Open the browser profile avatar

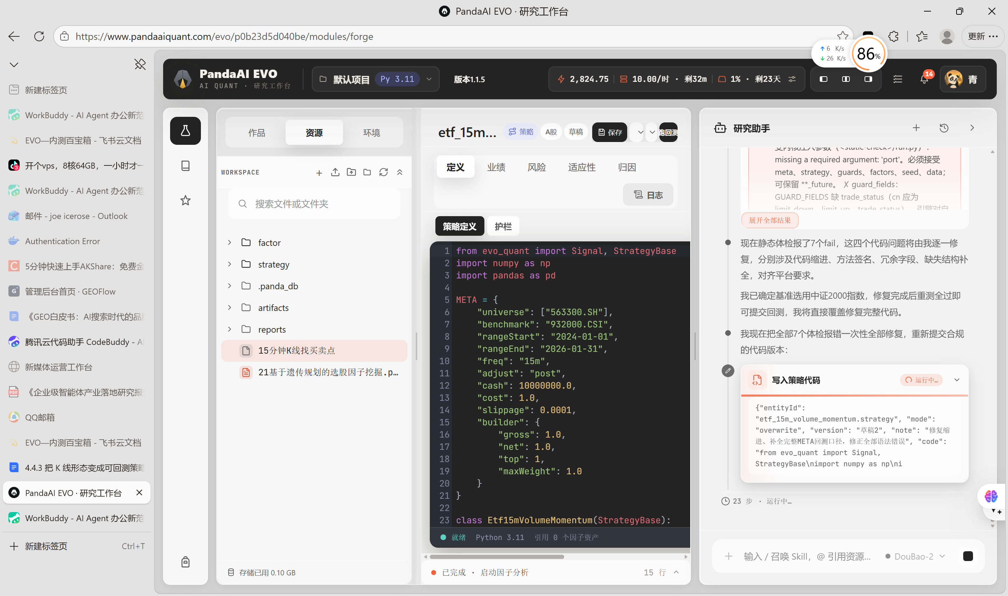pos(947,36)
